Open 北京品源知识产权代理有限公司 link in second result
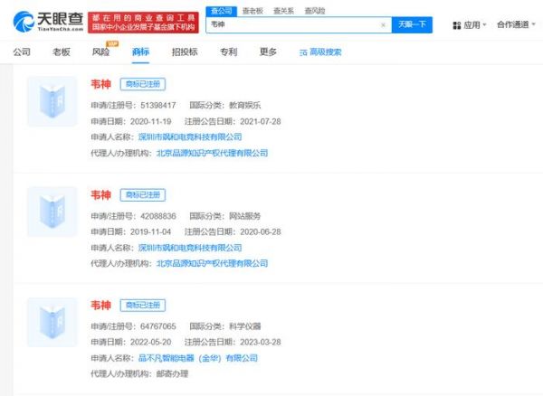 tap(212, 263)
